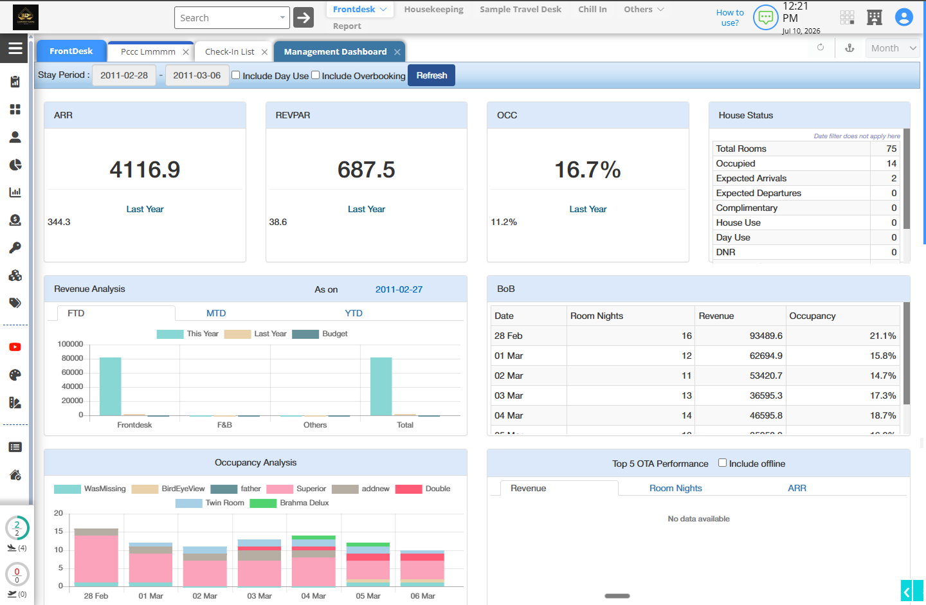The width and height of the screenshot is (926, 605).
Task: Enable Include Day Use checkbox
Action: [235, 75]
